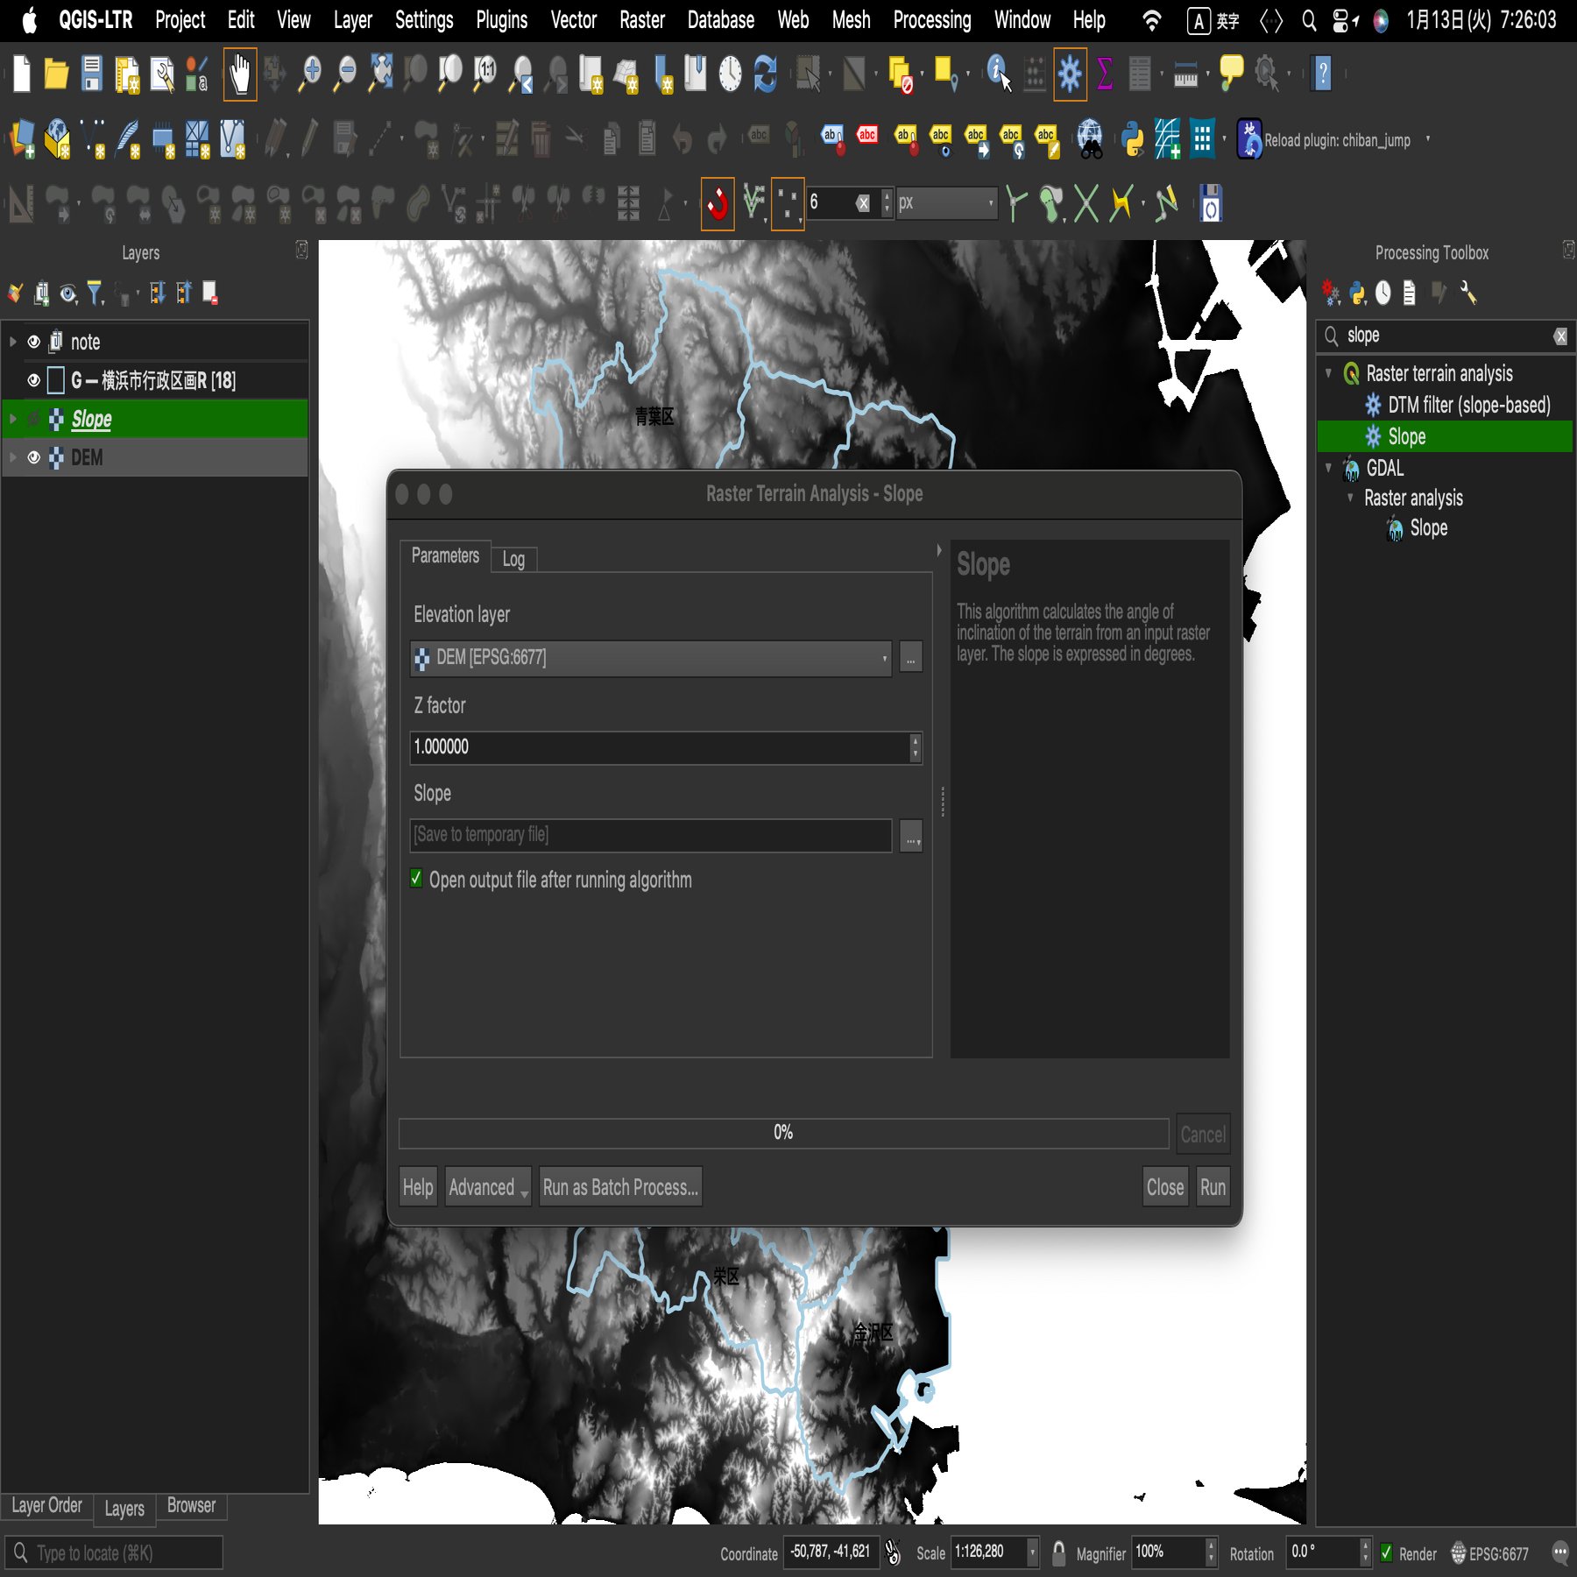Viewport: 1577px width, 1577px height.
Task: Open macOS Spotlight search icon
Action: 1309,21
